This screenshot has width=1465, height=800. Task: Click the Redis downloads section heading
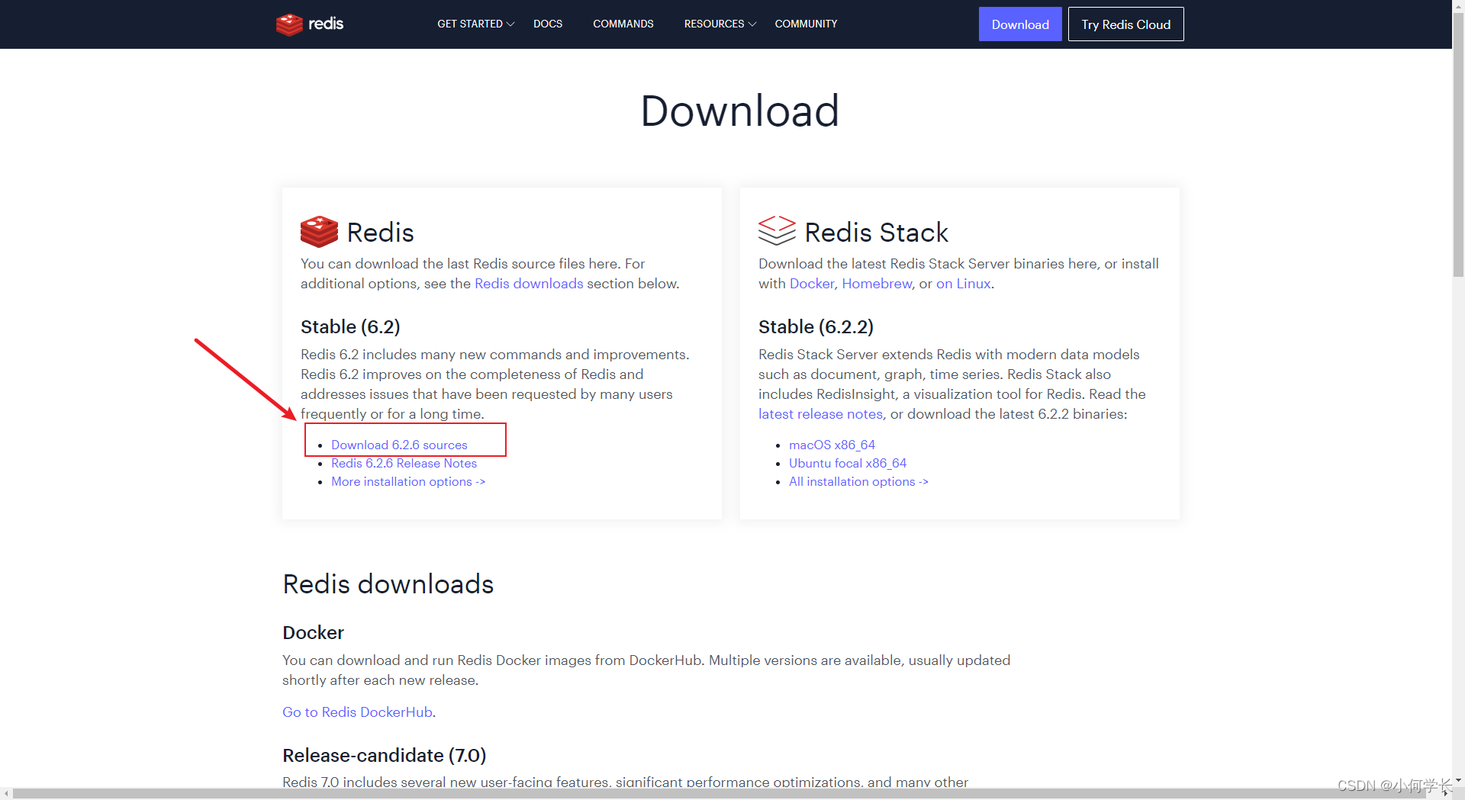pos(388,584)
